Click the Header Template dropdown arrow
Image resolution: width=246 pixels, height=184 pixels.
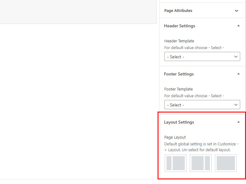(x=236, y=57)
